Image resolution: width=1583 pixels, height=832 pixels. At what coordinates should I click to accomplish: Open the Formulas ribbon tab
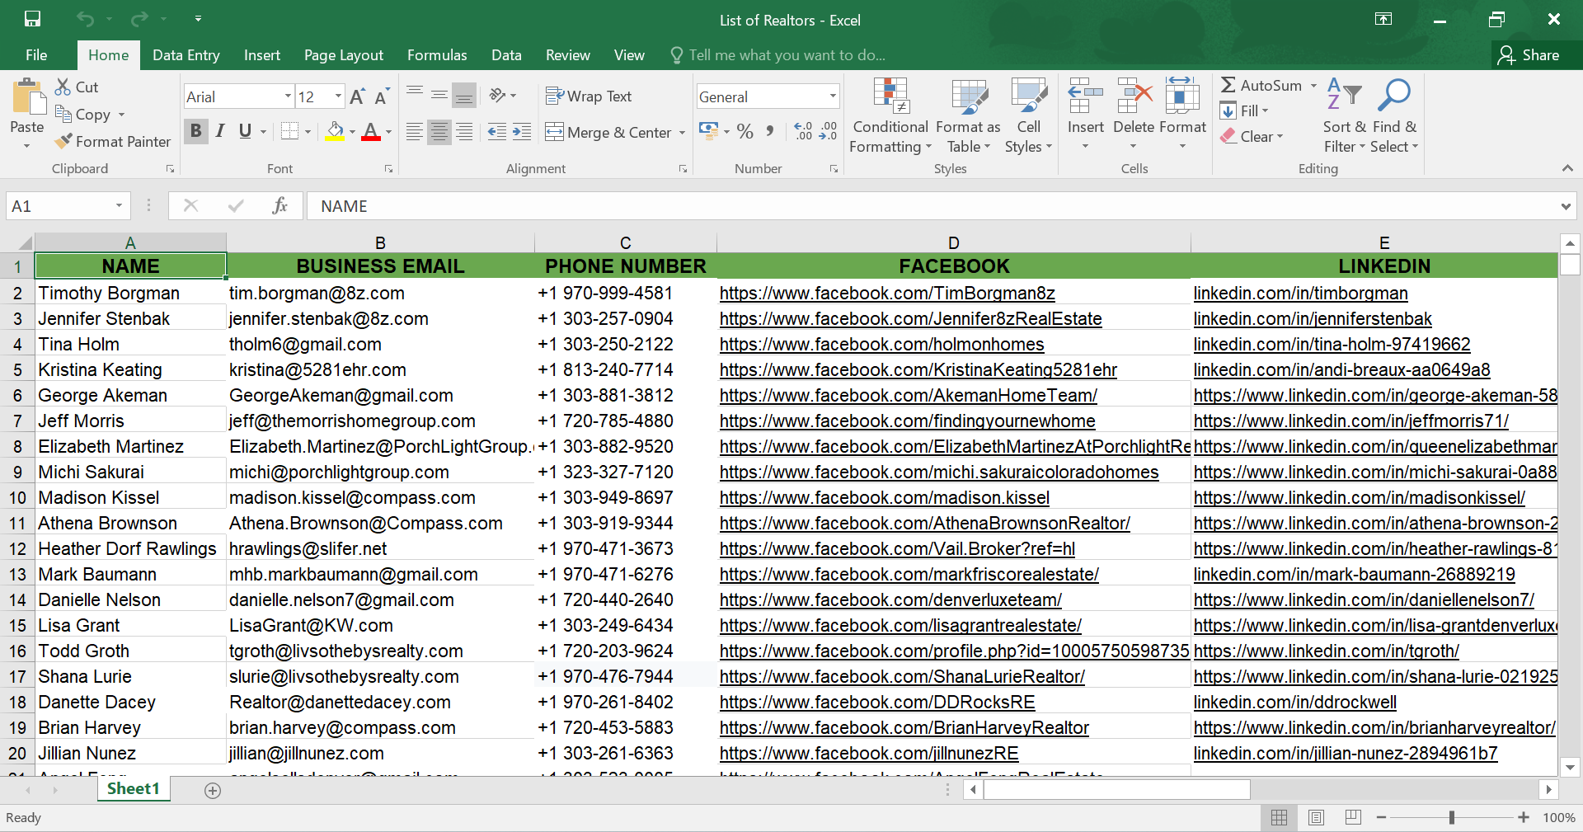click(x=437, y=55)
